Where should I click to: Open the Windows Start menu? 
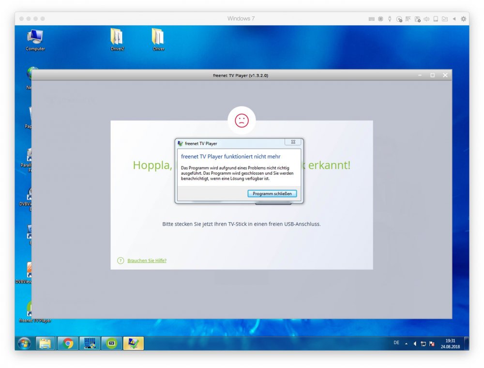click(x=24, y=343)
